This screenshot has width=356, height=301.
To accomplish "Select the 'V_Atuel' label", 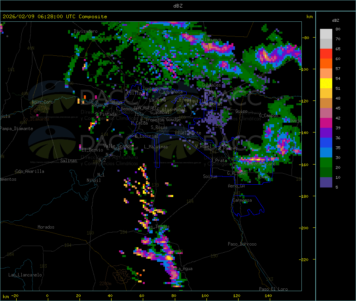I will [x=203, y=146].
